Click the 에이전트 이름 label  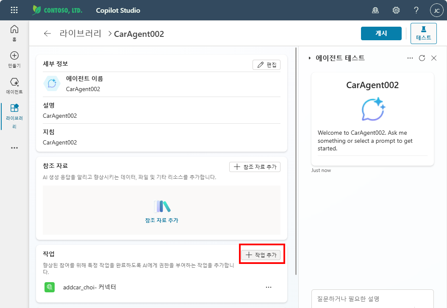pos(84,78)
